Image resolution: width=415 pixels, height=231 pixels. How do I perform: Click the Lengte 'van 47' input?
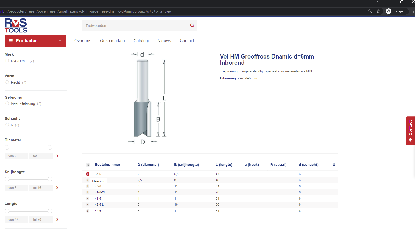click(16, 220)
